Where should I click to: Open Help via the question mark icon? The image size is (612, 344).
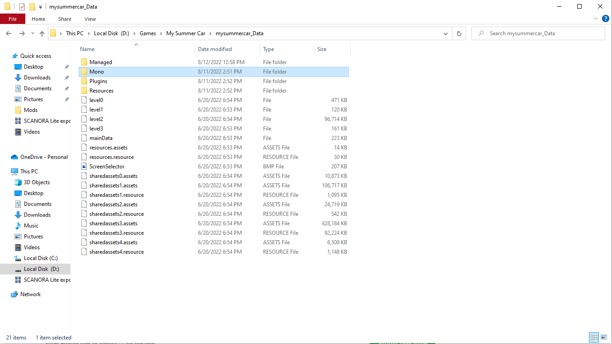point(605,19)
